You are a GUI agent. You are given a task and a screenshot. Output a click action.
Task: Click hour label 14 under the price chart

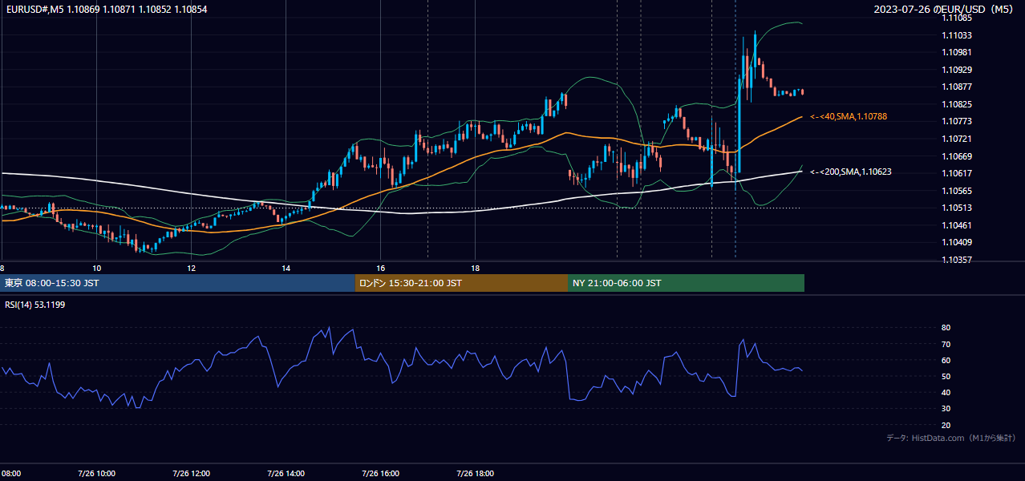click(286, 268)
